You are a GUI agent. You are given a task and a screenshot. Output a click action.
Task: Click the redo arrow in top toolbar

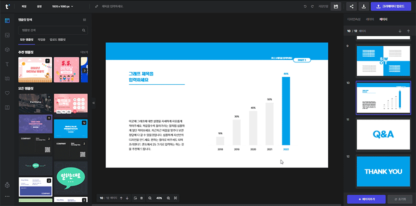(312, 6)
